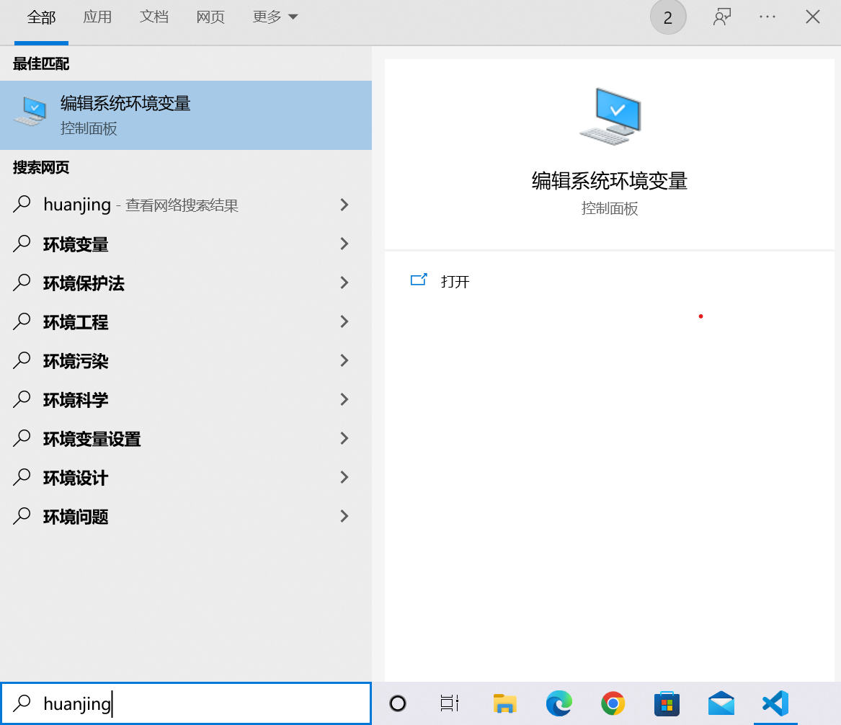Expand arrow beside 环境保护法 suggestion
This screenshot has height=725, width=841.
click(x=344, y=283)
